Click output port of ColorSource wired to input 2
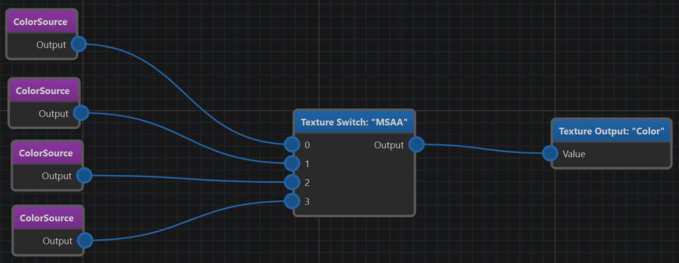 tap(84, 175)
